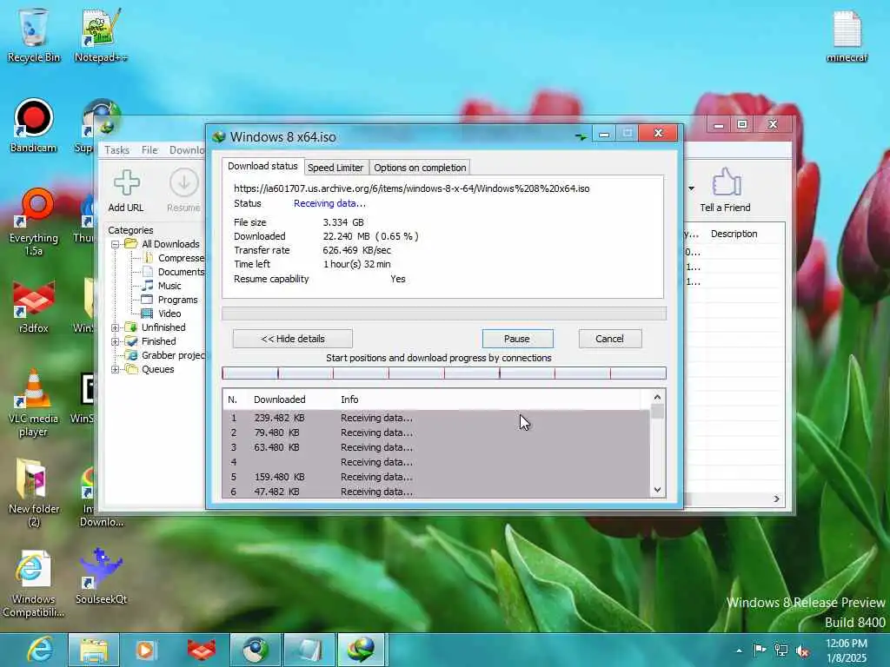Click the Hide details button

pyautogui.click(x=293, y=339)
